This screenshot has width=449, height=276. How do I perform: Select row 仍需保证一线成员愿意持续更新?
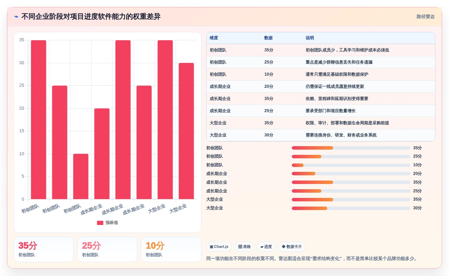[321, 86]
